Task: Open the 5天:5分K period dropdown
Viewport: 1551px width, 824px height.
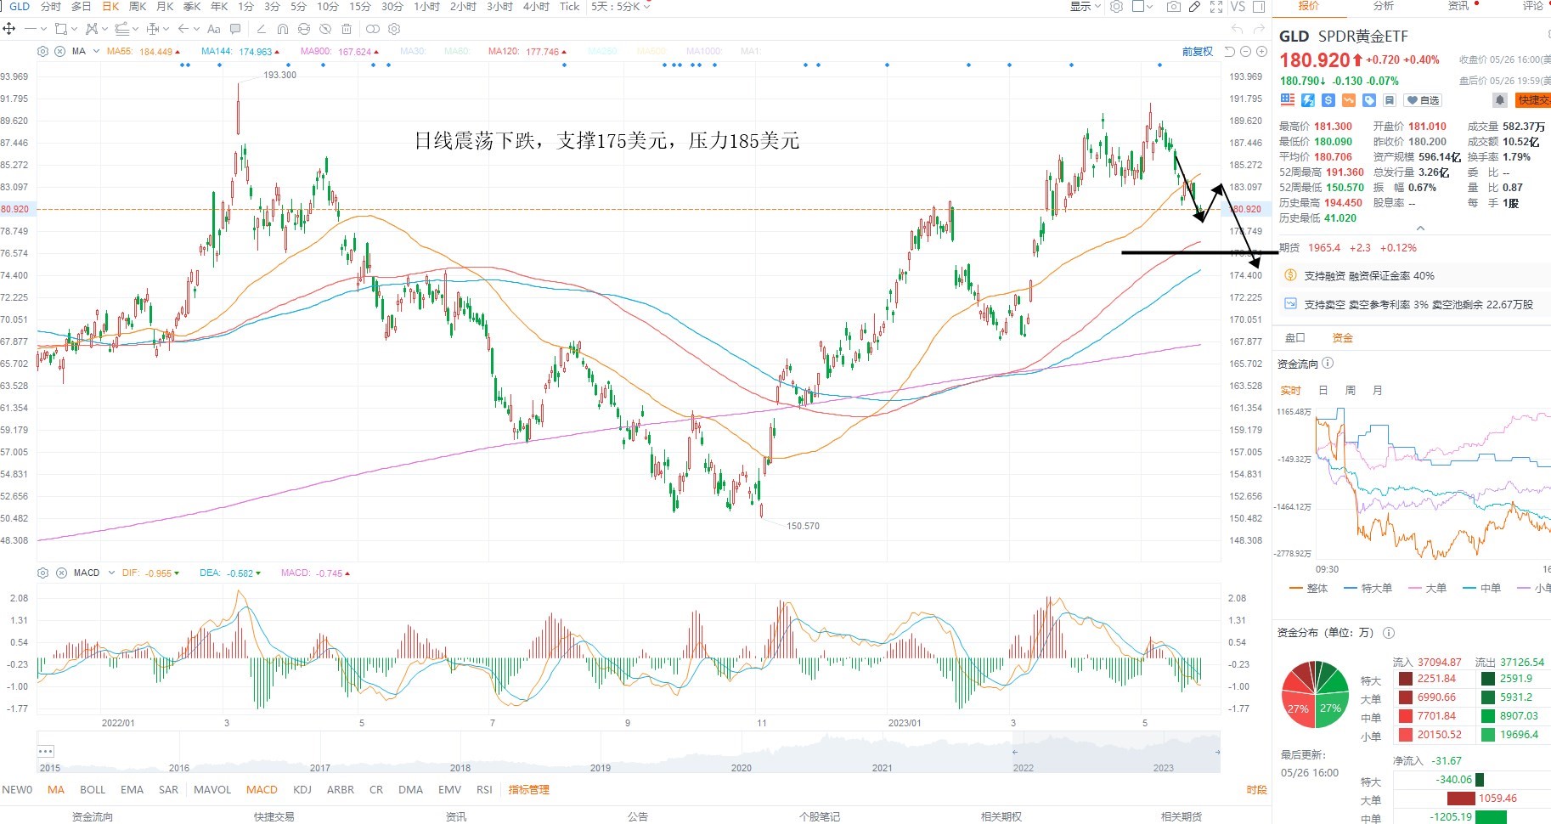Action: tap(621, 6)
